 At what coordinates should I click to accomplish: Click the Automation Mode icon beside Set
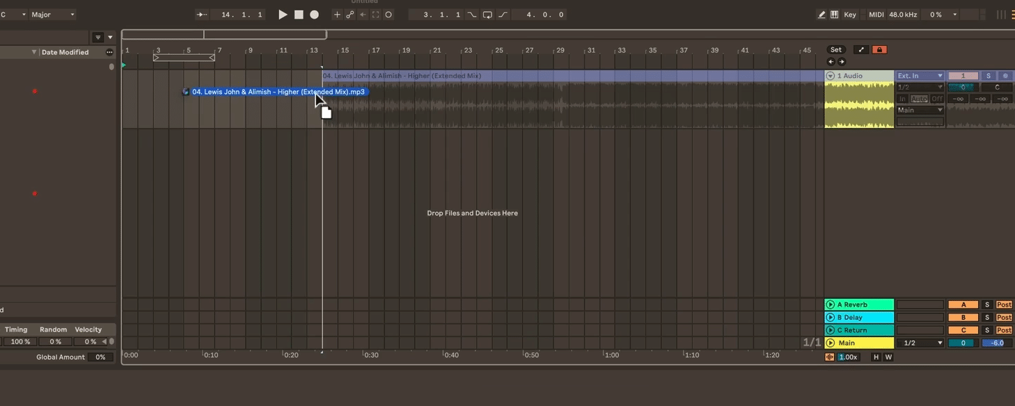860,49
